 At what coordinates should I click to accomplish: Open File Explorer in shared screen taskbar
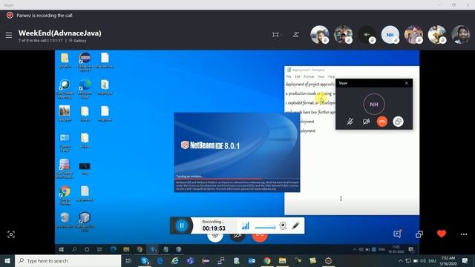tap(126, 249)
